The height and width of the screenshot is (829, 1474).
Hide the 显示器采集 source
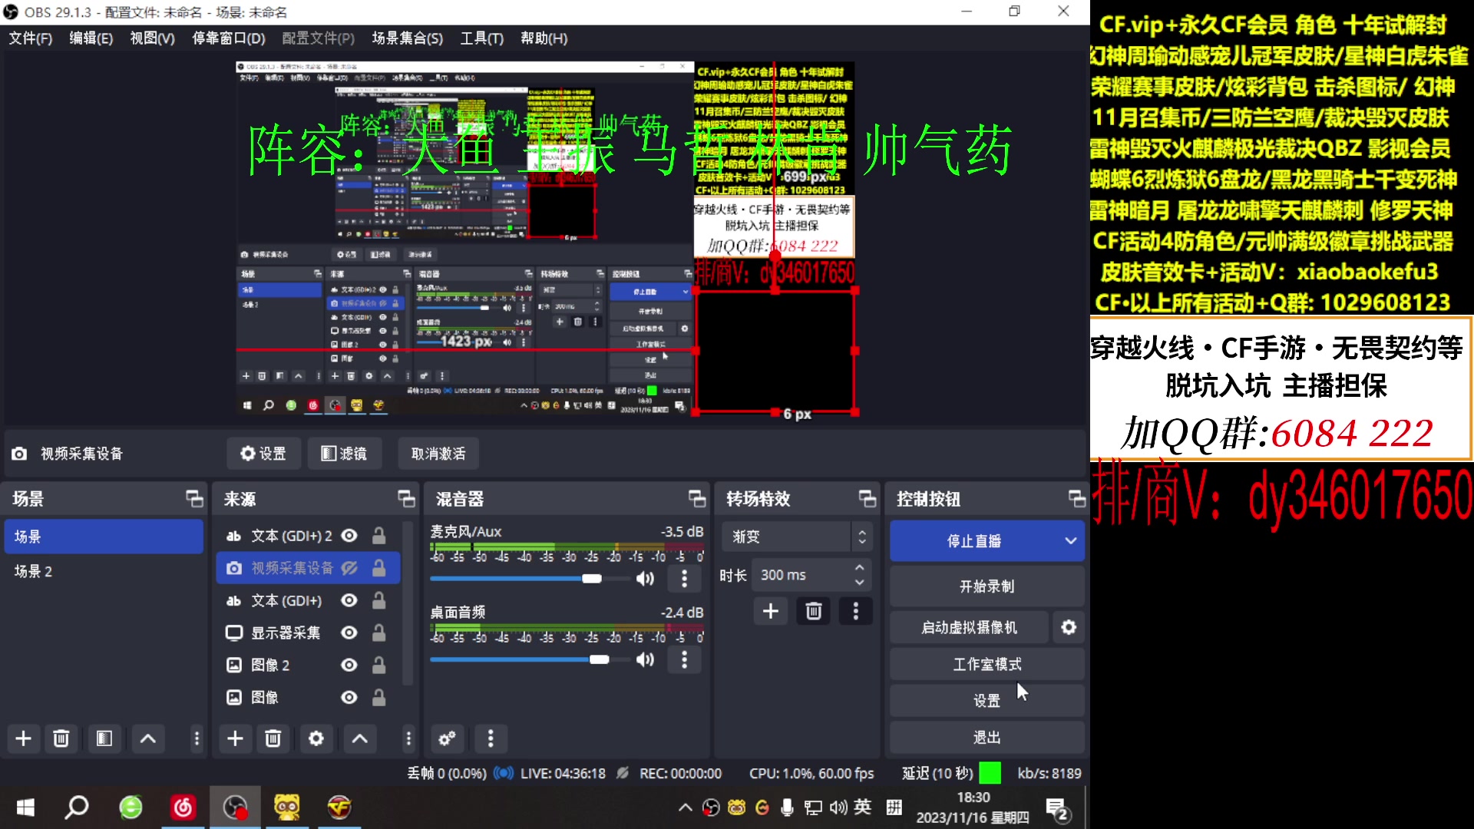[x=349, y=632]
